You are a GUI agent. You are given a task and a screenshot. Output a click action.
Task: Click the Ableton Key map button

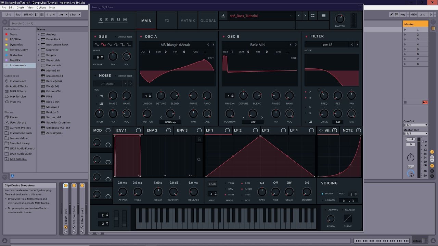click(403, 14)
